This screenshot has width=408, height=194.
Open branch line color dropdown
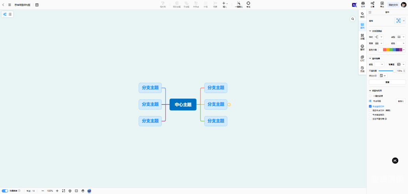(x=401, y=43)
